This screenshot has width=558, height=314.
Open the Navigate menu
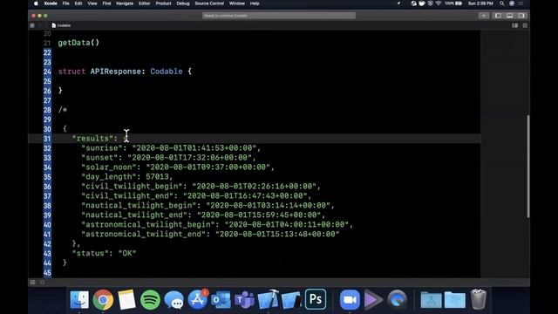125,3
